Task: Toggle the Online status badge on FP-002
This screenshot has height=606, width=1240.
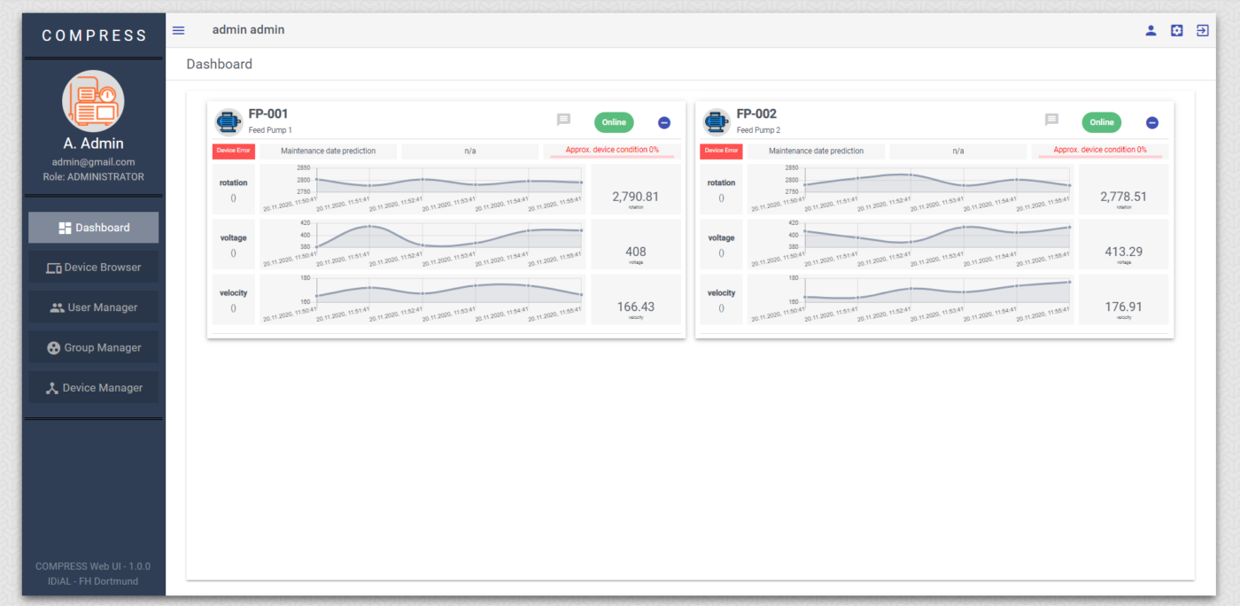Action: (1101, 122)
